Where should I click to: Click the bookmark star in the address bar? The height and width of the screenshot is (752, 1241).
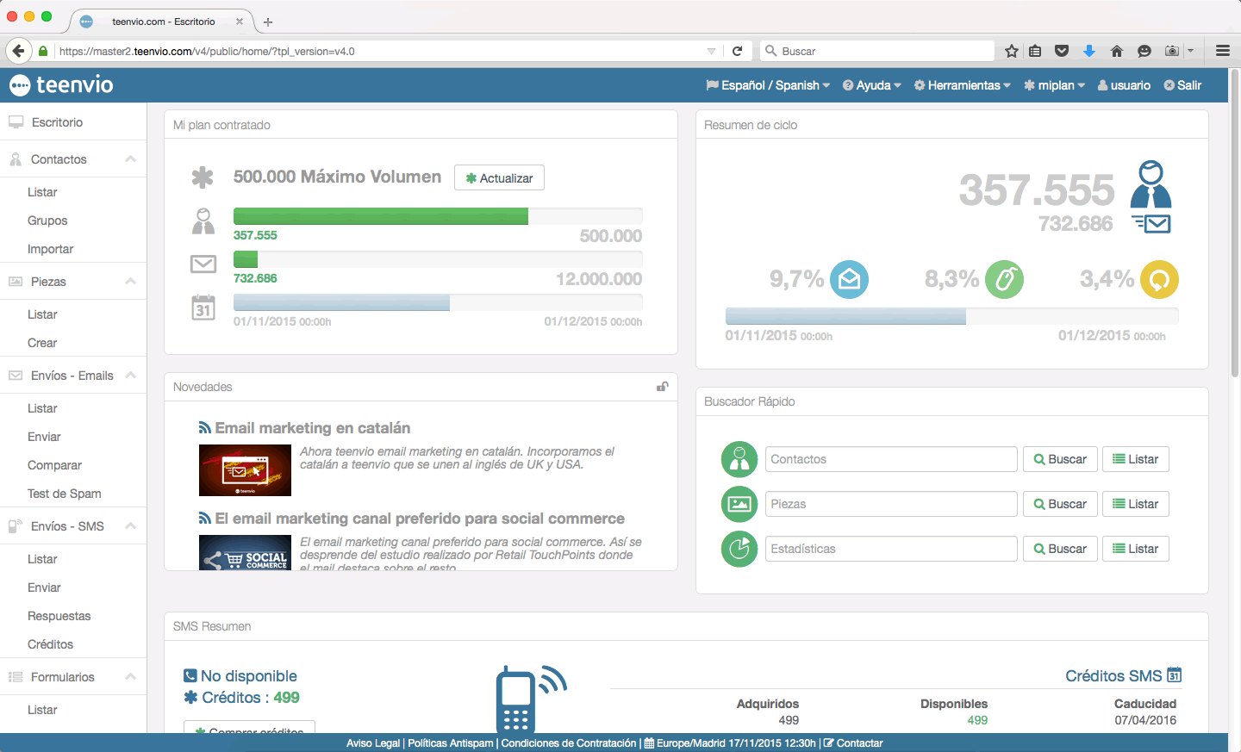[x=1010, y=51]
